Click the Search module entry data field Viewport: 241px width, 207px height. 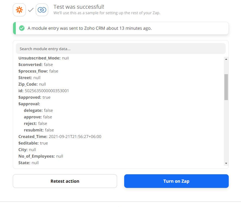pyautogui.click(x=121, y=49)
